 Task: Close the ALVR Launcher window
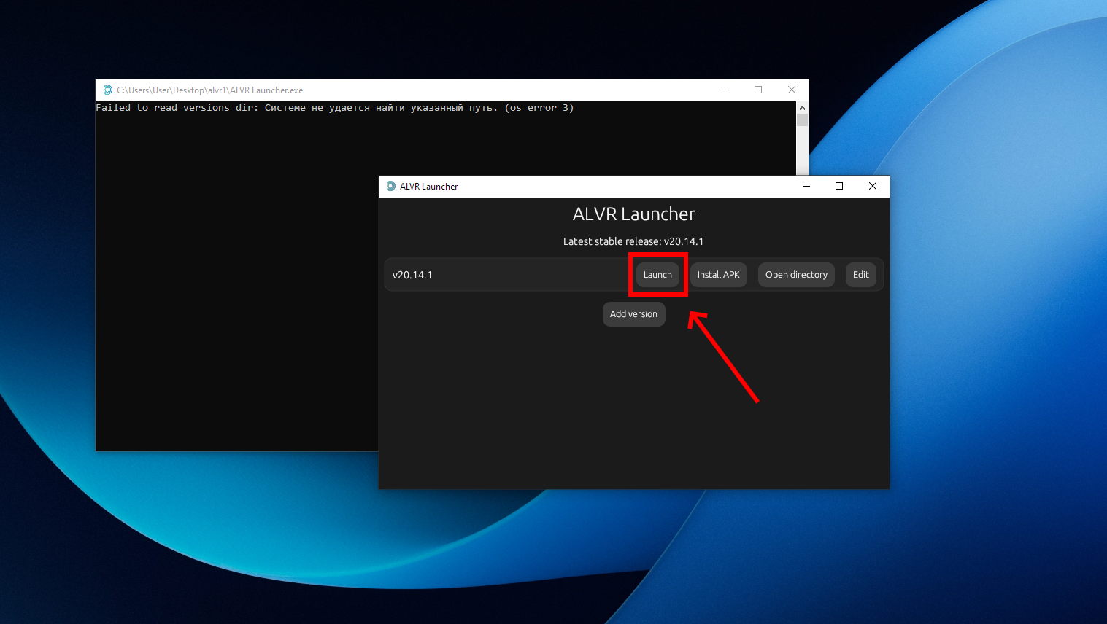pos(872,187)
